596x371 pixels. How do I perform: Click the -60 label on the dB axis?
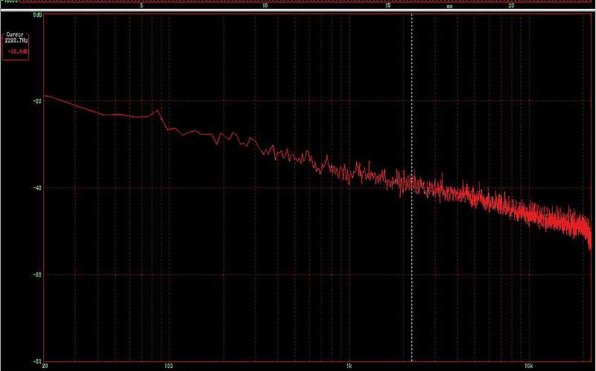[x=37, y=274]
